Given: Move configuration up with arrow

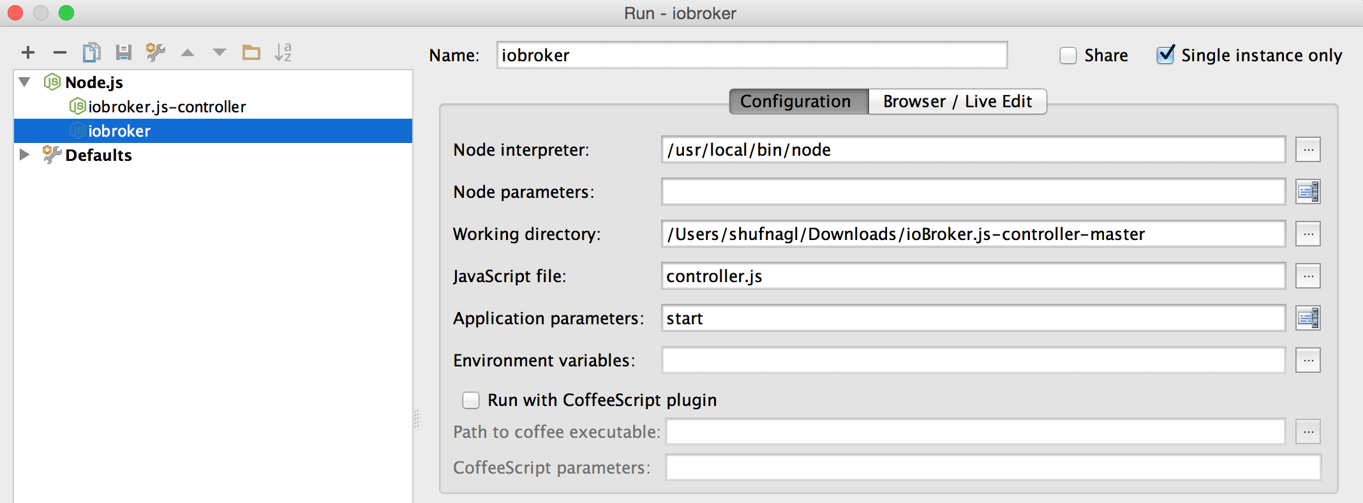Looking at the screenshot, I should point(188,52).
